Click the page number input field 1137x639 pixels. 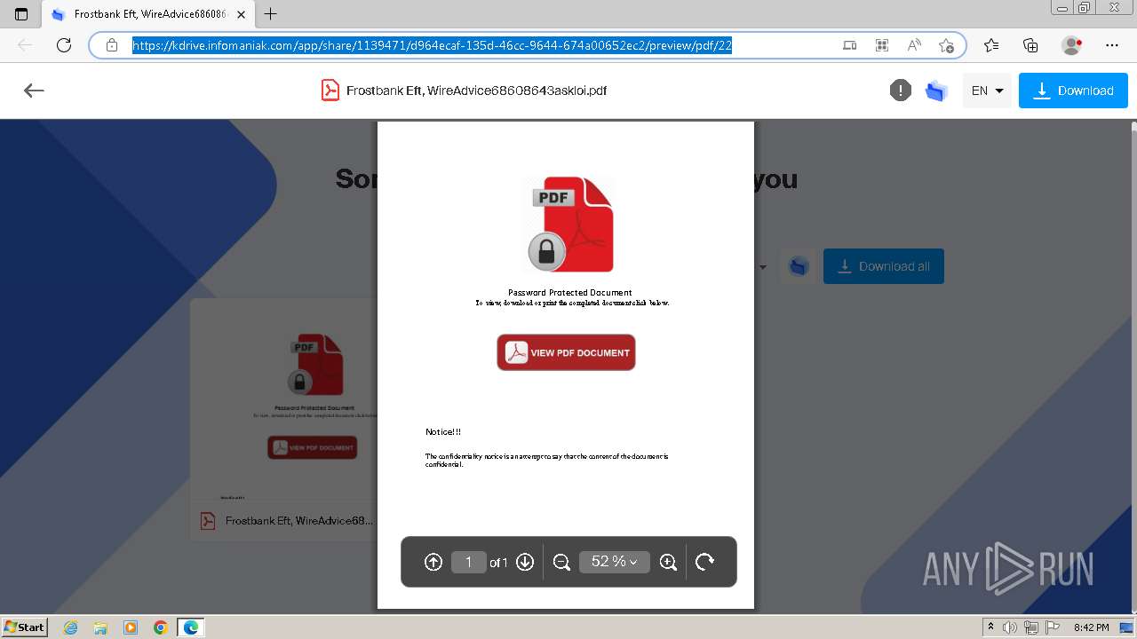point(468,562)
